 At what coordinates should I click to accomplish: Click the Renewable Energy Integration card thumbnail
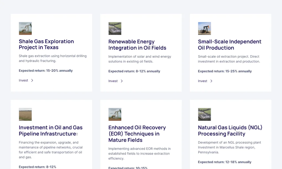coord(115,28)
